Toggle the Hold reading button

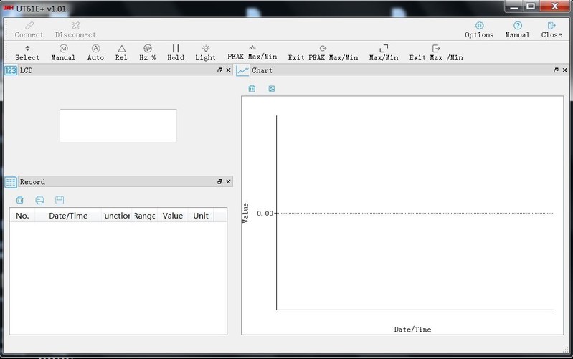pyautogui.click(x=176, y=49)
